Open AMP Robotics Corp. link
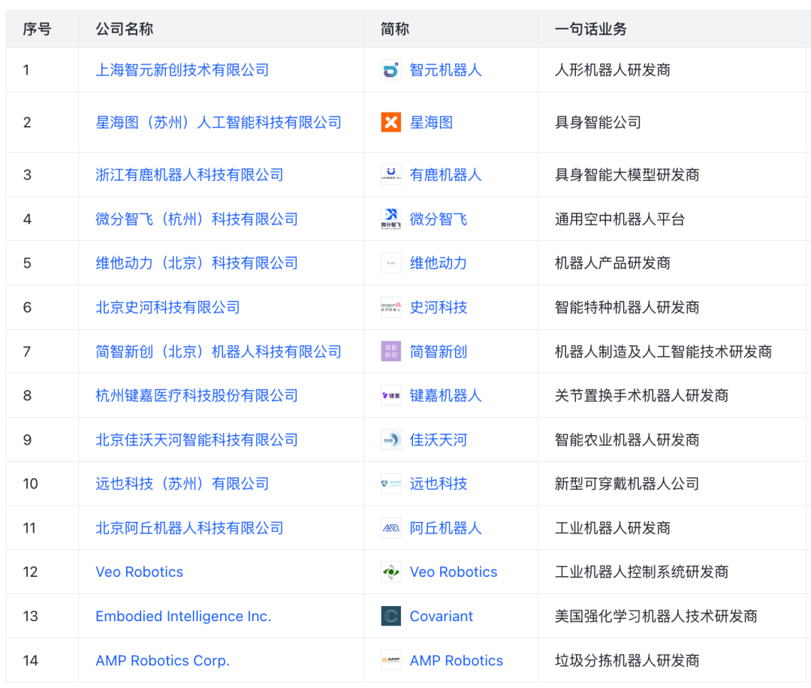The image size is (811, 688). [x=162, y=660]
